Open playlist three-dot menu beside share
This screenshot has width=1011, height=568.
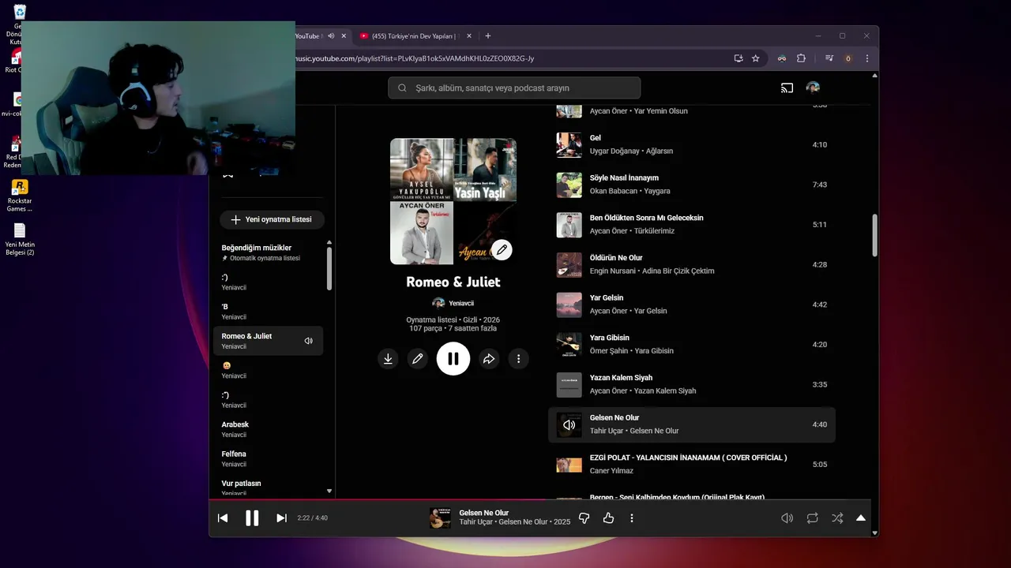tap(518, 359)
